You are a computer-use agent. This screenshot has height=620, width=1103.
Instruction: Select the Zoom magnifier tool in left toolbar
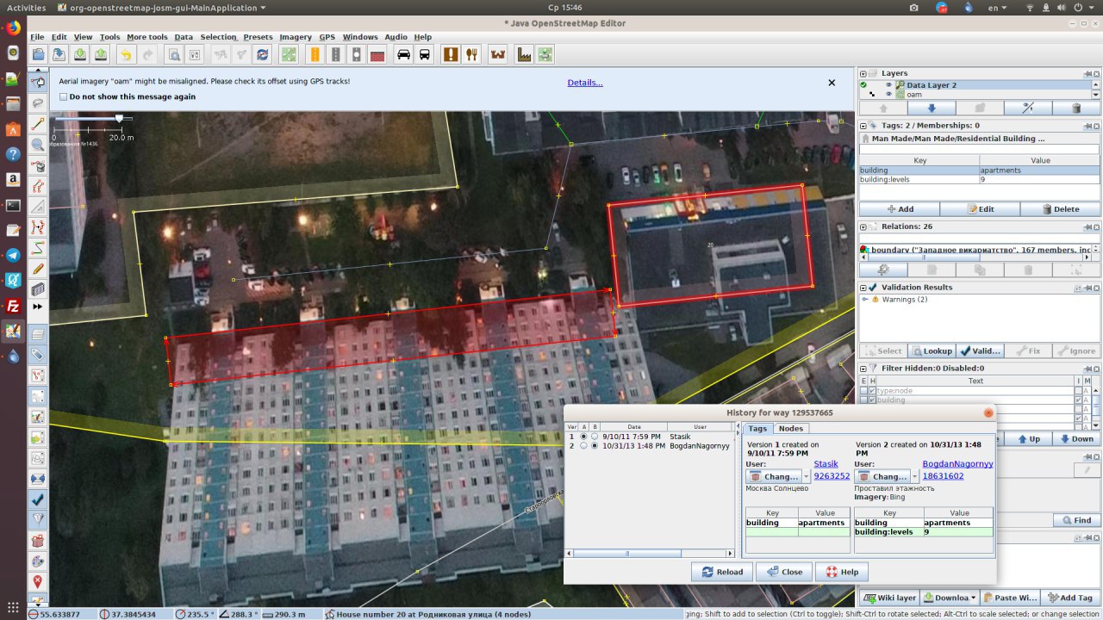tap(38, 145)
